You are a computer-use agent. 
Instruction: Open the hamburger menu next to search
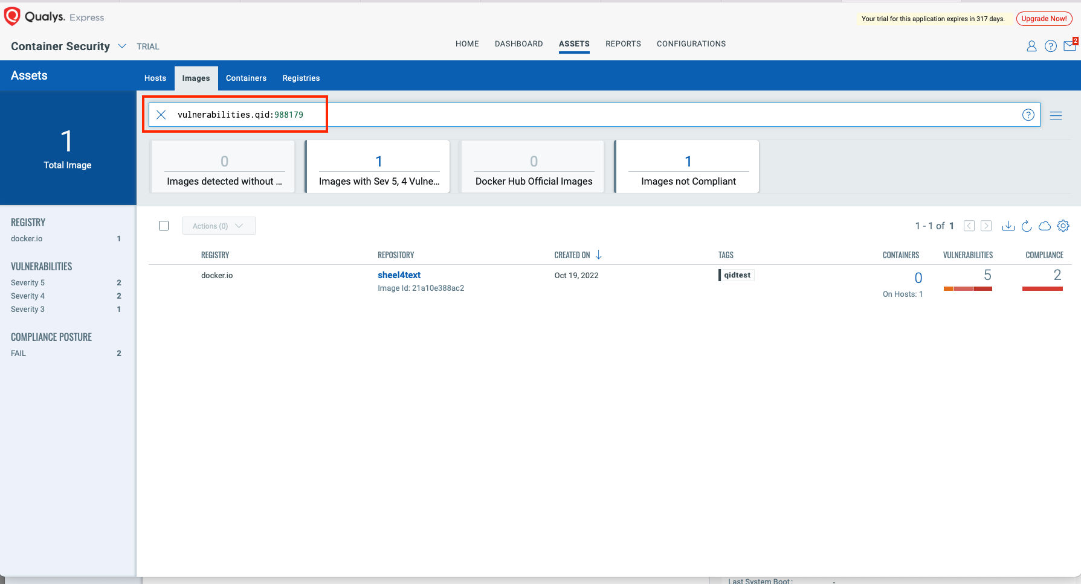(1056, 116)
